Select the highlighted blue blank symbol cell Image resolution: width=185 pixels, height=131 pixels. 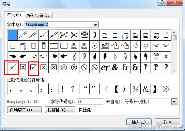click(x=13, y=35)
